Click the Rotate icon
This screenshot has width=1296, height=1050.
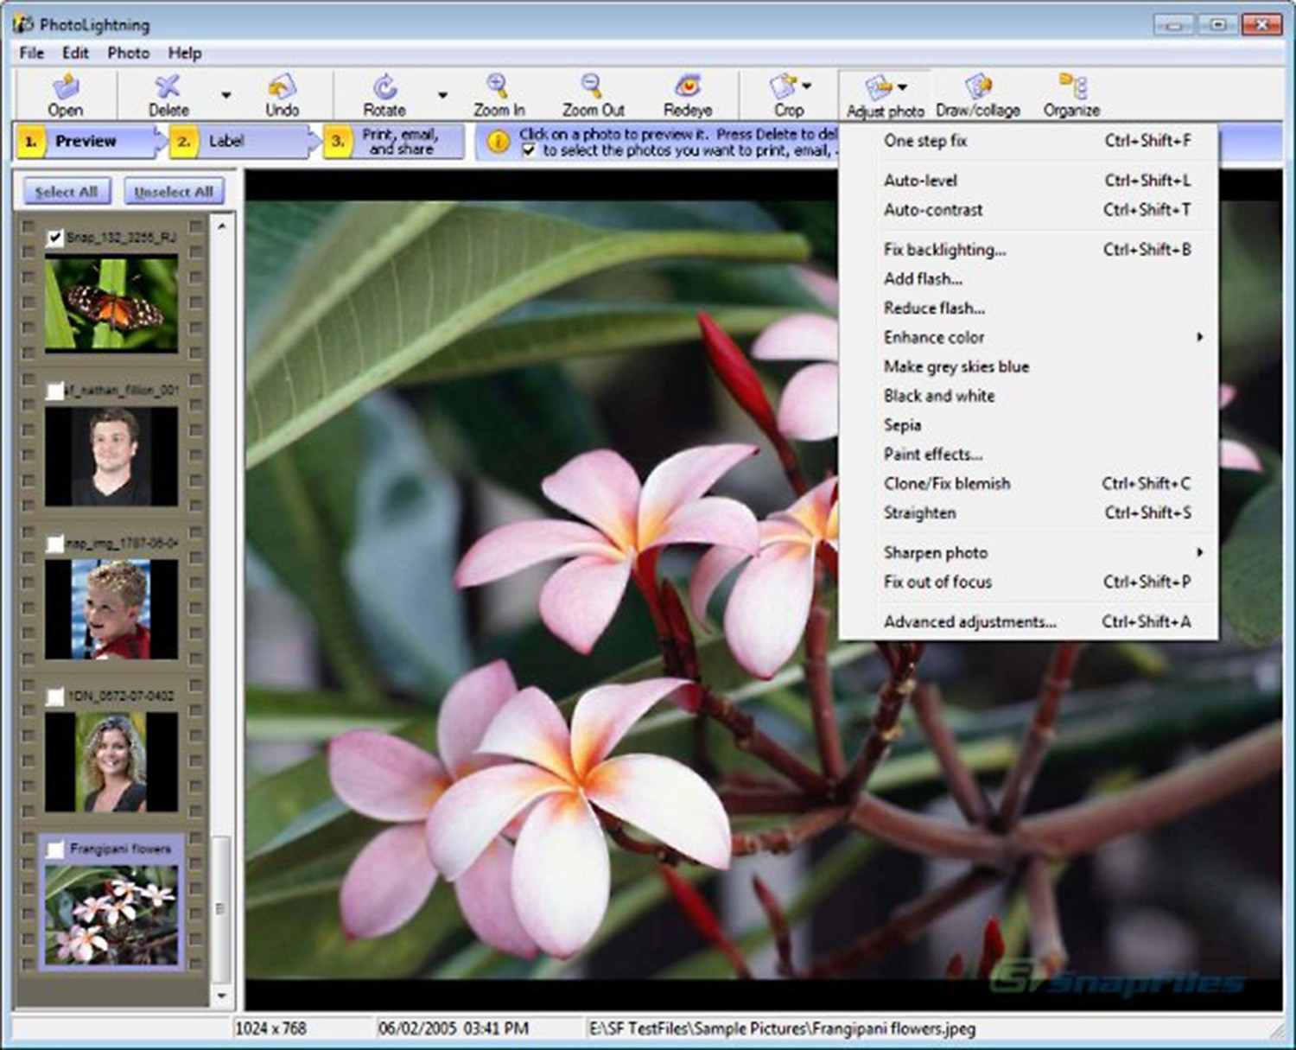[x=384, y=86]
